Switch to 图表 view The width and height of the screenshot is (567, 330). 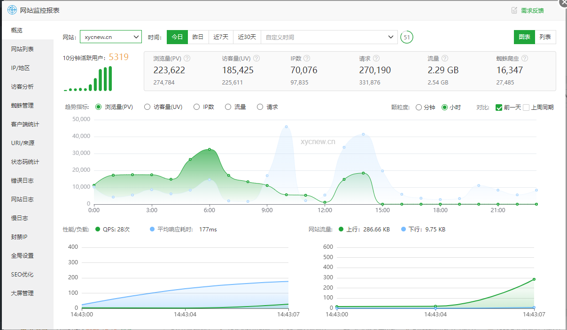(524, 37)
